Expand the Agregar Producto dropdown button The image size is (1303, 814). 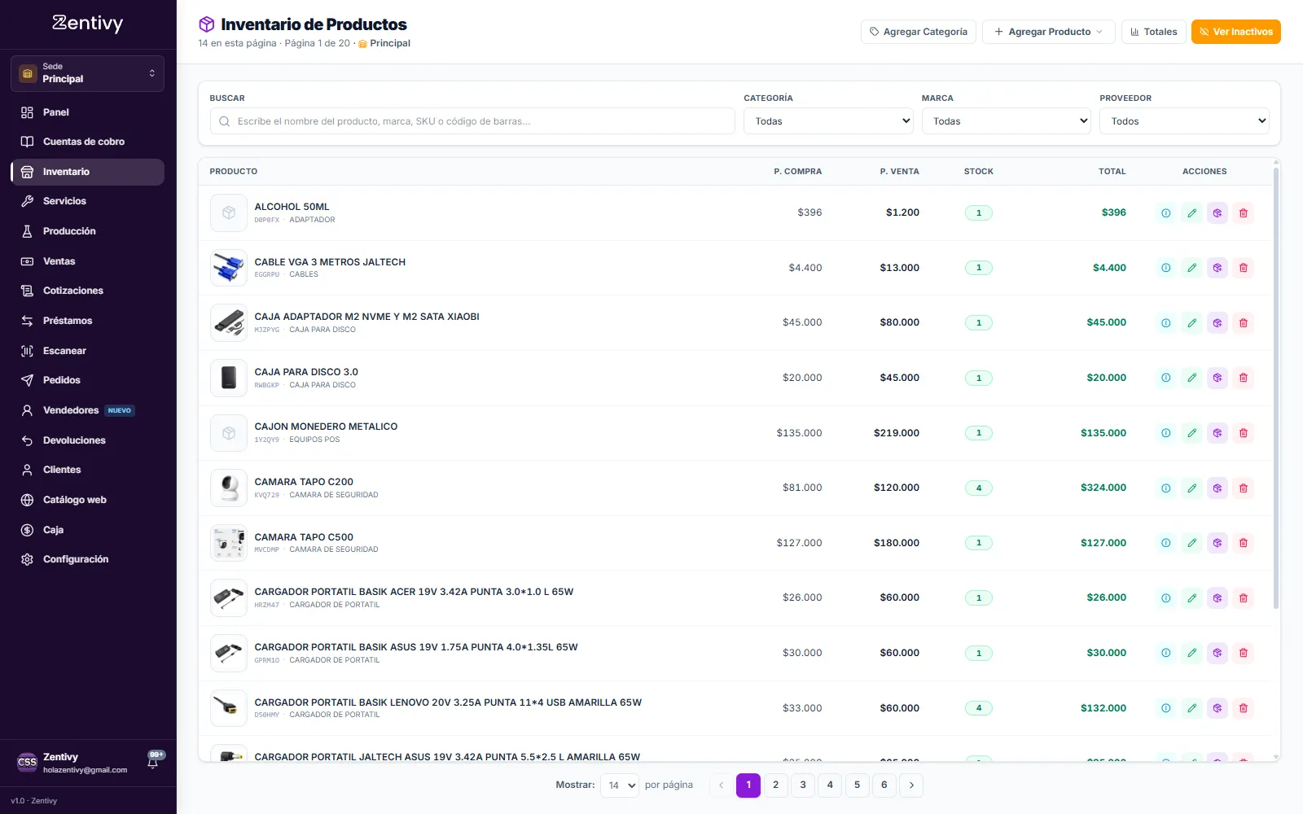[1049, 32]
